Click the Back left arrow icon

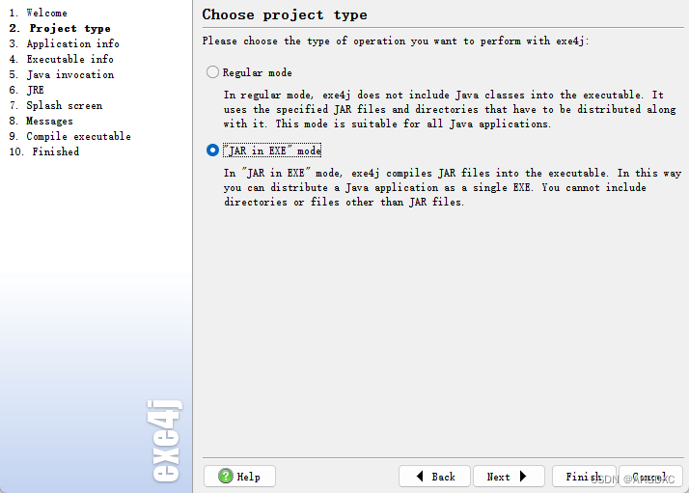(x=420, y=477)
